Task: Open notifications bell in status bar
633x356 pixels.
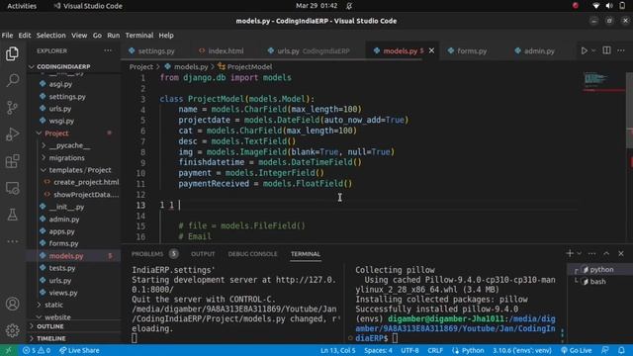Action: (x=621, y=350)
